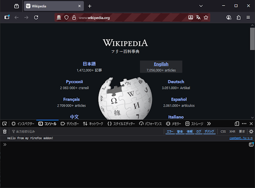Click the element picker icon in DevTools
This screenshot has height=188, width=255.
(5, 124)
